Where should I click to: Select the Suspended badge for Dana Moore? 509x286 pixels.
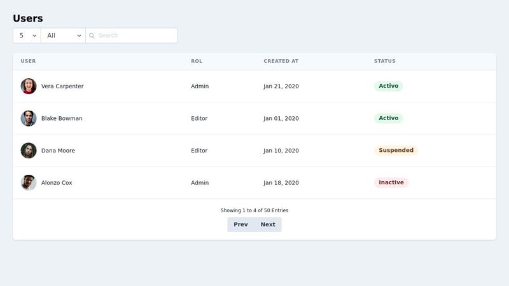point(396,151)
